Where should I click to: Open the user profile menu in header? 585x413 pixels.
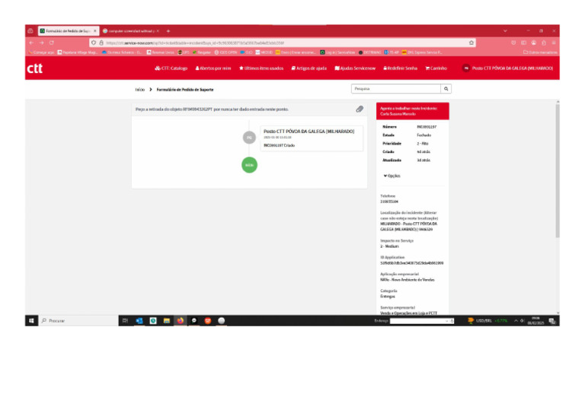click(507, 68)
